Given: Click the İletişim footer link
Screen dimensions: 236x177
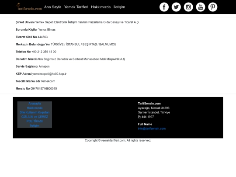Looking at the screenshot, I should (x=35, y=126).
